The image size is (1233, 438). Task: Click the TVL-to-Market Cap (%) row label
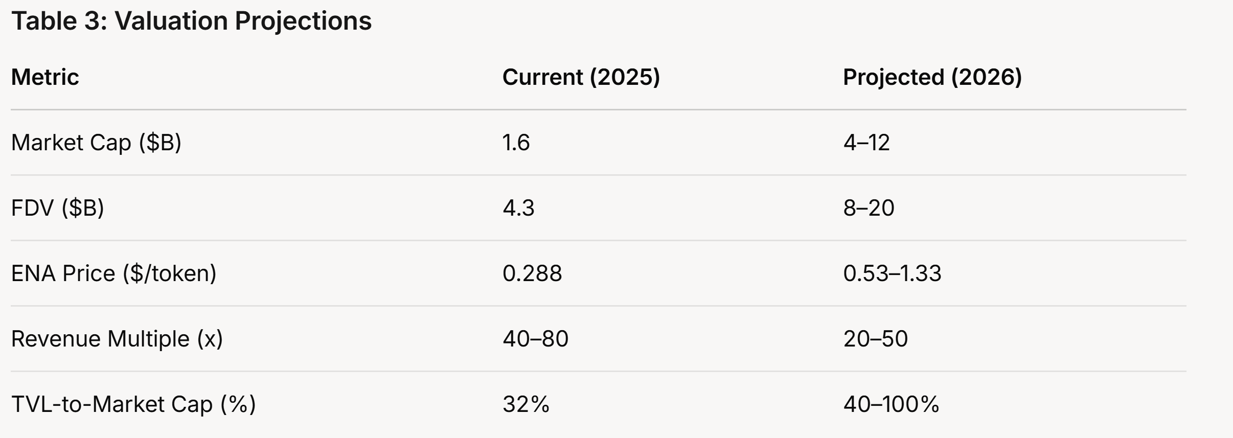[133, 404]
